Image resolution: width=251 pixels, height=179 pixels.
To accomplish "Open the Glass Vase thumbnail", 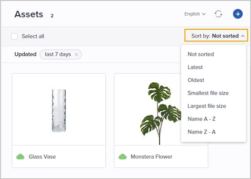I will click(x=59, y=109).
